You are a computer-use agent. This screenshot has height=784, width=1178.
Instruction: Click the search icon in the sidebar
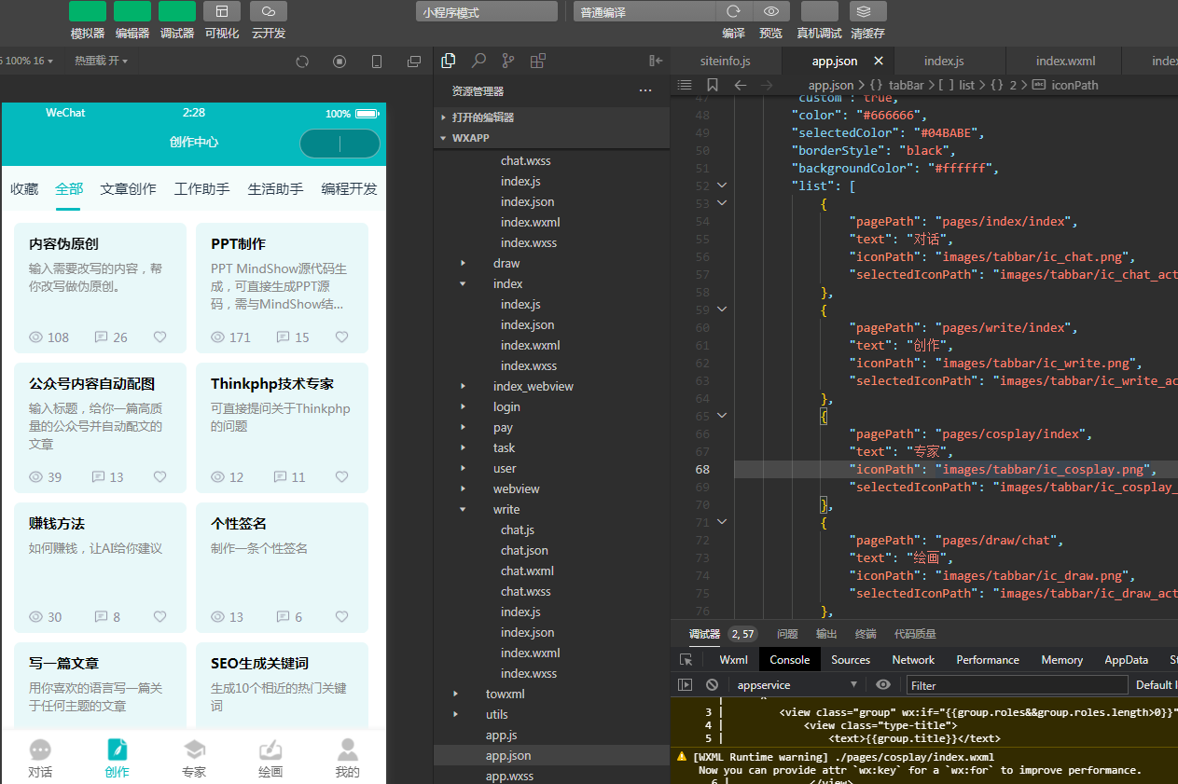point(478,60)
